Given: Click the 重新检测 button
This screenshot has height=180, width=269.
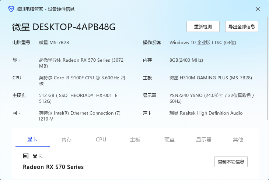Looking at the screenshot, I should (203, 26).
